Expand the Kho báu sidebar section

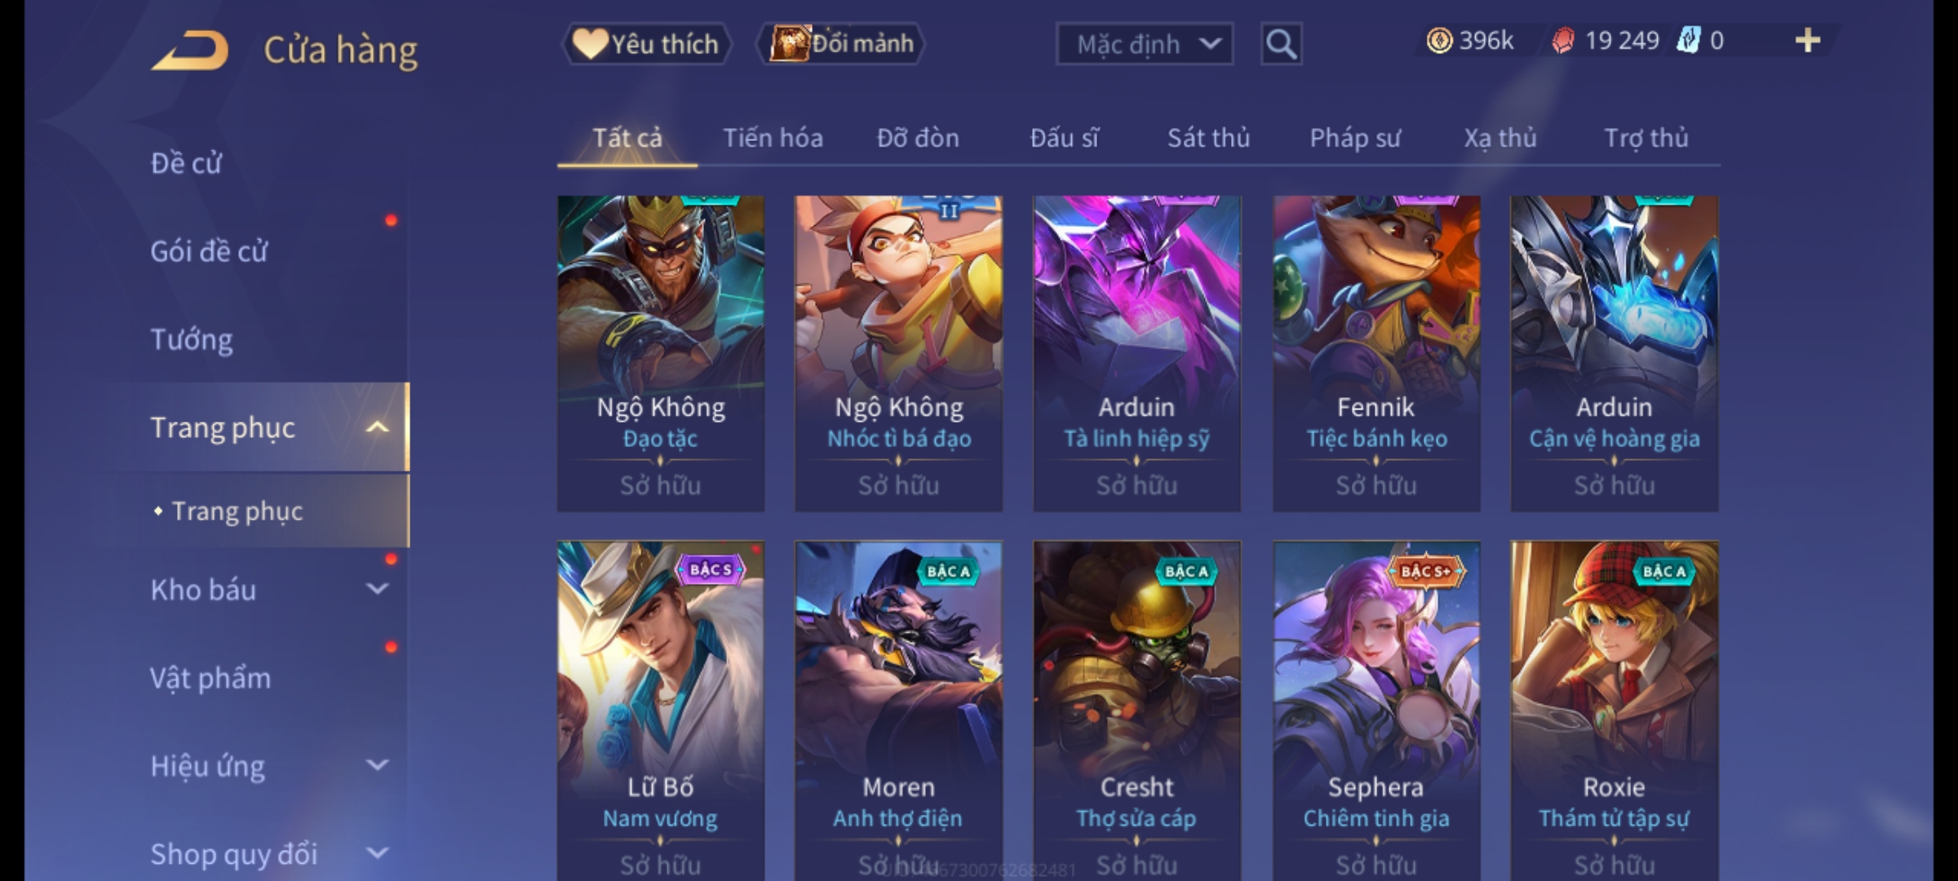[377, 589]
